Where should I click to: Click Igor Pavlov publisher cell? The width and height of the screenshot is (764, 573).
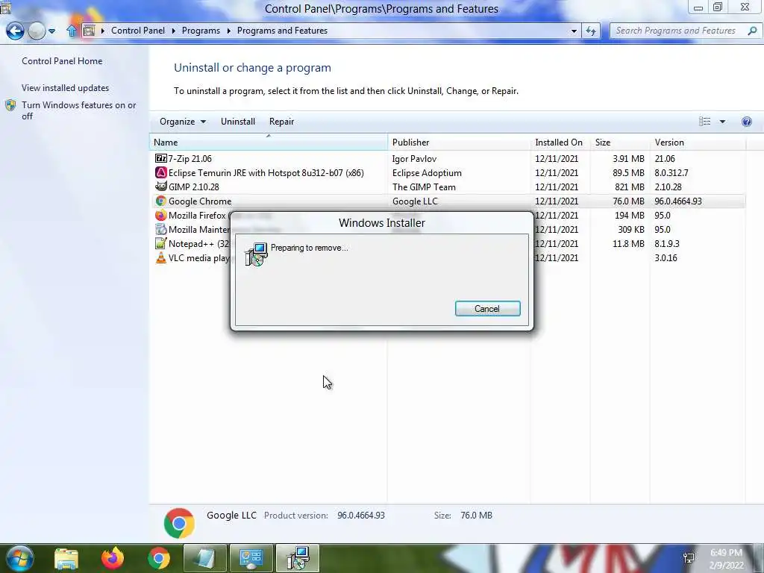click(x=414, y=158)
